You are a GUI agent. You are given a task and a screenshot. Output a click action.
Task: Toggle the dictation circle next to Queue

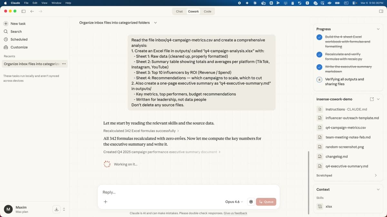pos(251,202)
